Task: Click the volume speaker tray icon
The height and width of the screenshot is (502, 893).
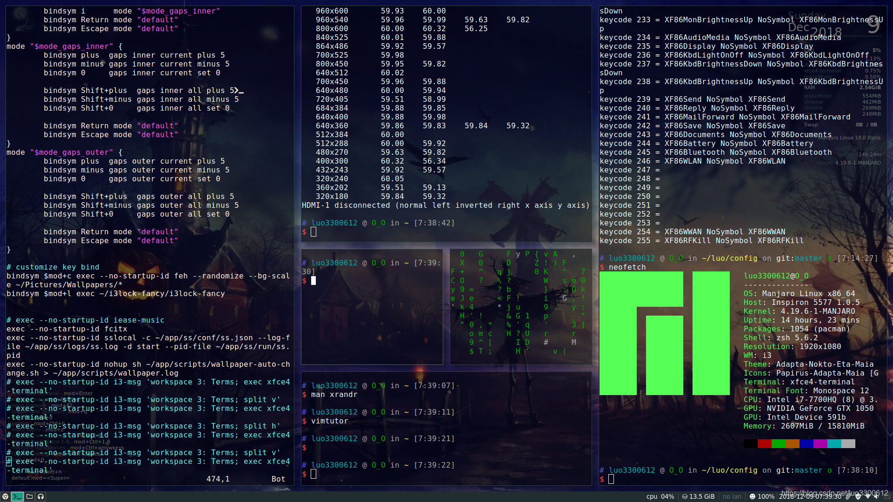Action: (876, 496)
